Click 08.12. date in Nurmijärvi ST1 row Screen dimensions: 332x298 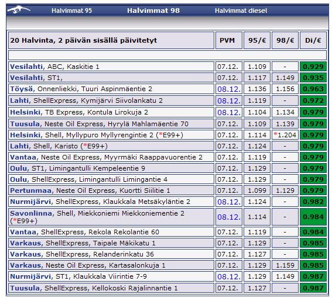click(x=229, y=276)
